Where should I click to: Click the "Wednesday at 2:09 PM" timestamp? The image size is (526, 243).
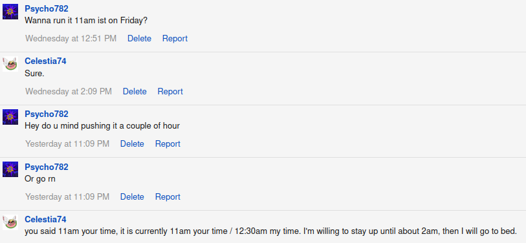pos(69,92)
